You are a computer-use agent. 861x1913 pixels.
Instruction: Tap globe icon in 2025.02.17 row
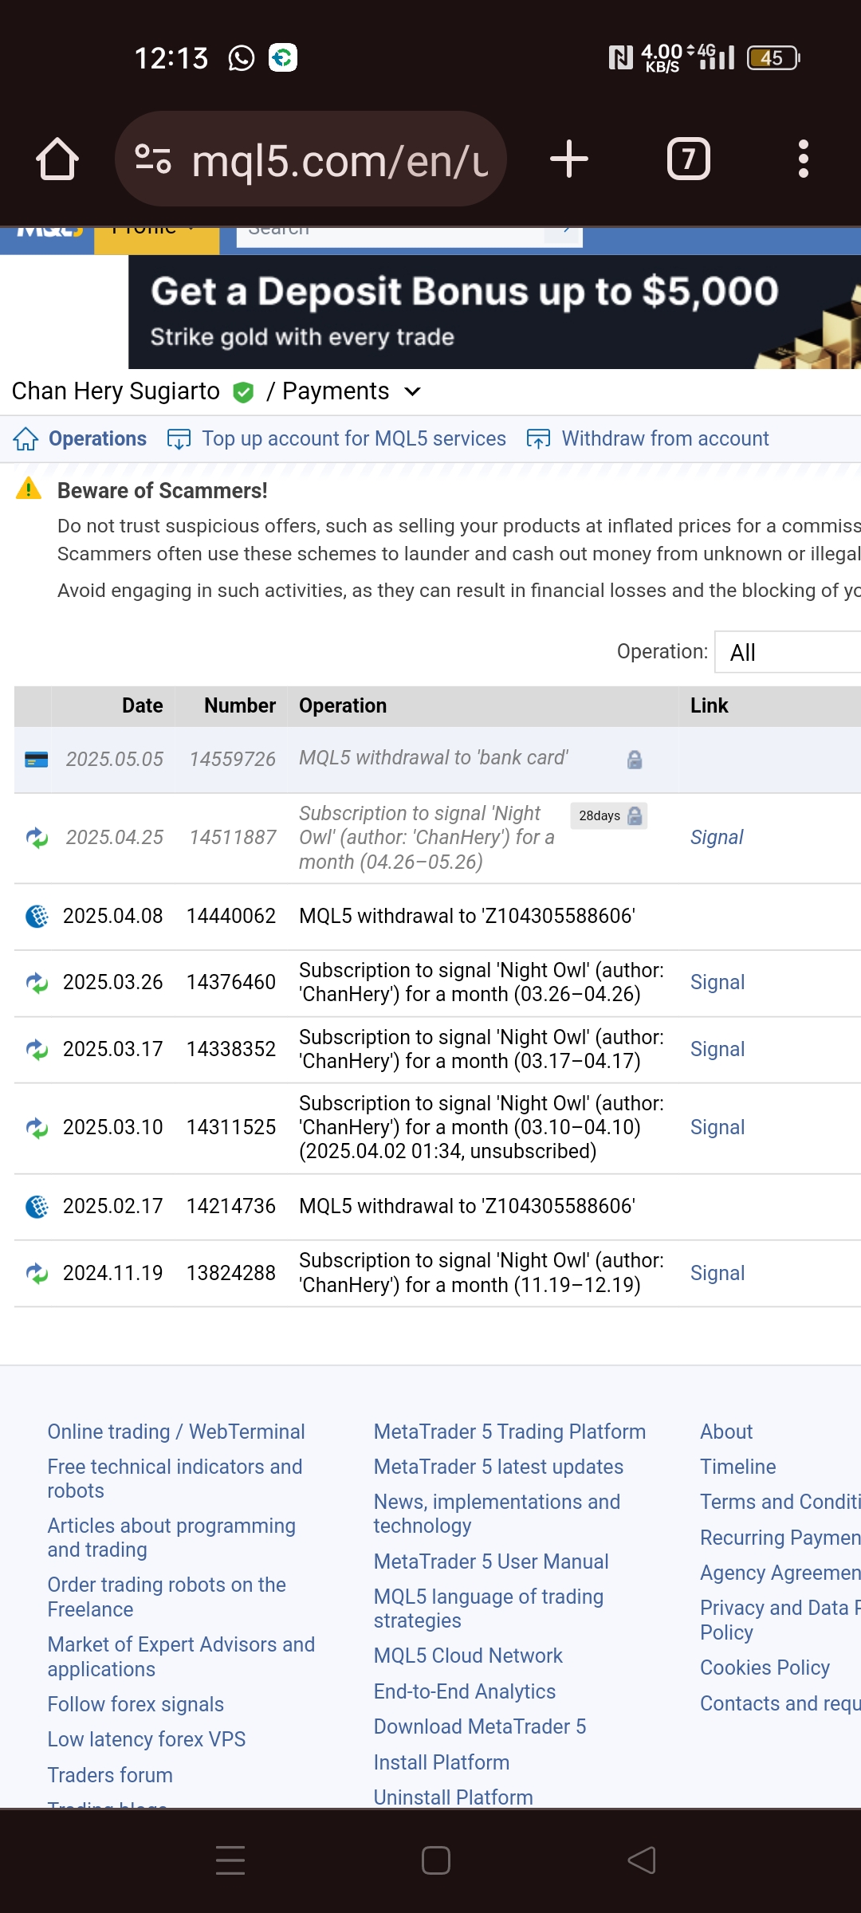pos(37,1207)
